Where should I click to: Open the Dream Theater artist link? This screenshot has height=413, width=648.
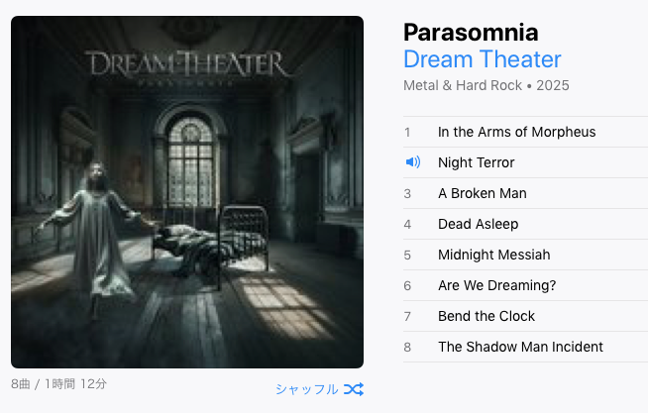[483, 59]
